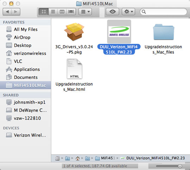Click the home icon beside verizonwireless
Viewport: 190px width, 170px height.
[x=9, y=53]
